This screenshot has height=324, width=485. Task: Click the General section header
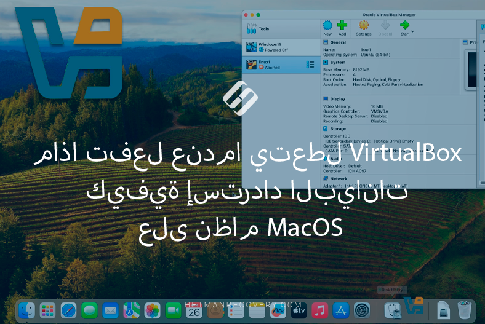tap(338, 42)
